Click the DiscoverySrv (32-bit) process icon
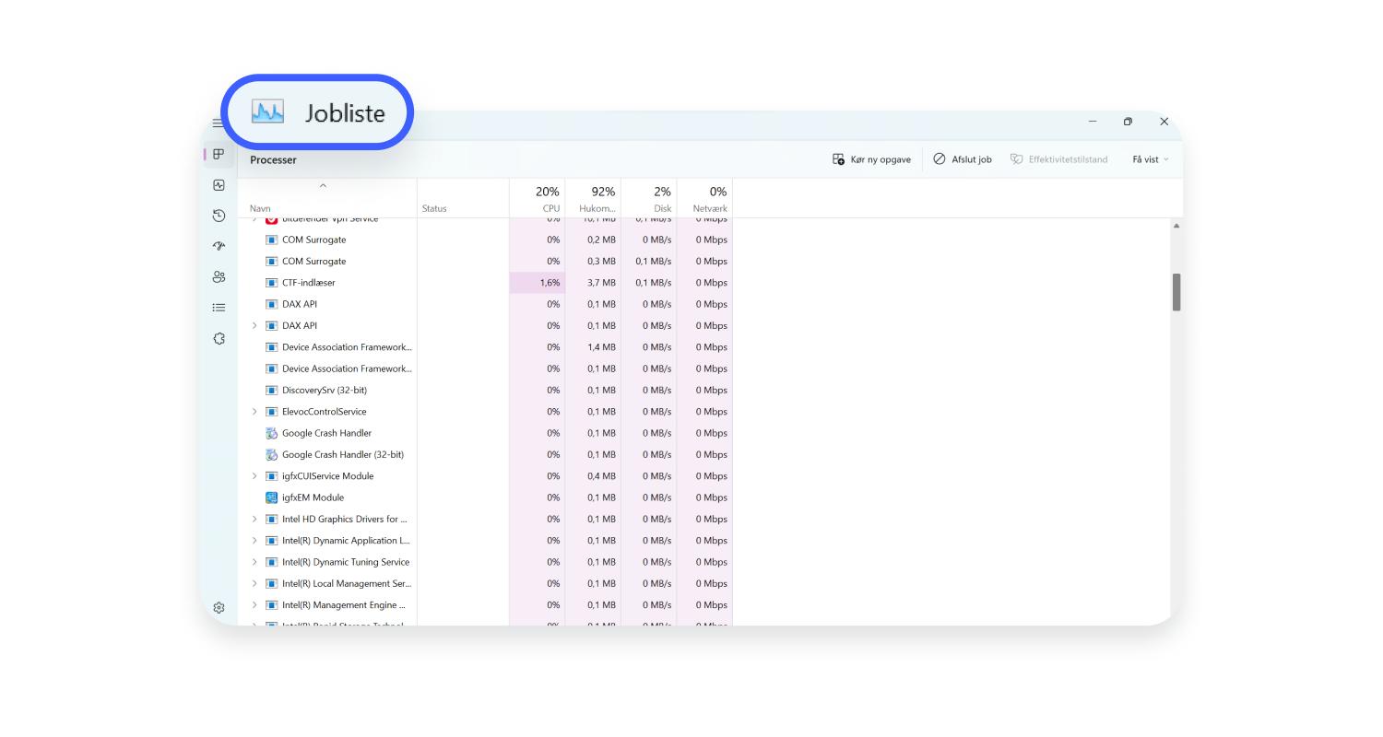 271,390
